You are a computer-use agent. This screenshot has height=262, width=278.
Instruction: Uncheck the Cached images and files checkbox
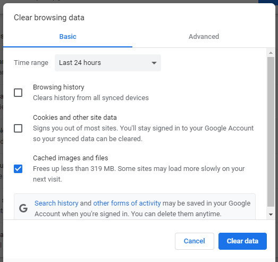18,169
